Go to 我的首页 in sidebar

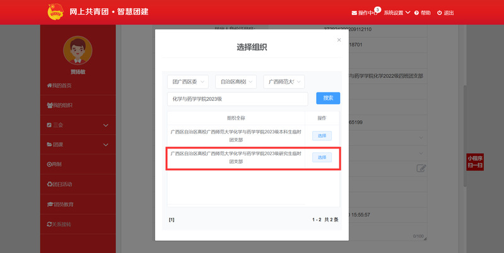[x=78, y=86]
